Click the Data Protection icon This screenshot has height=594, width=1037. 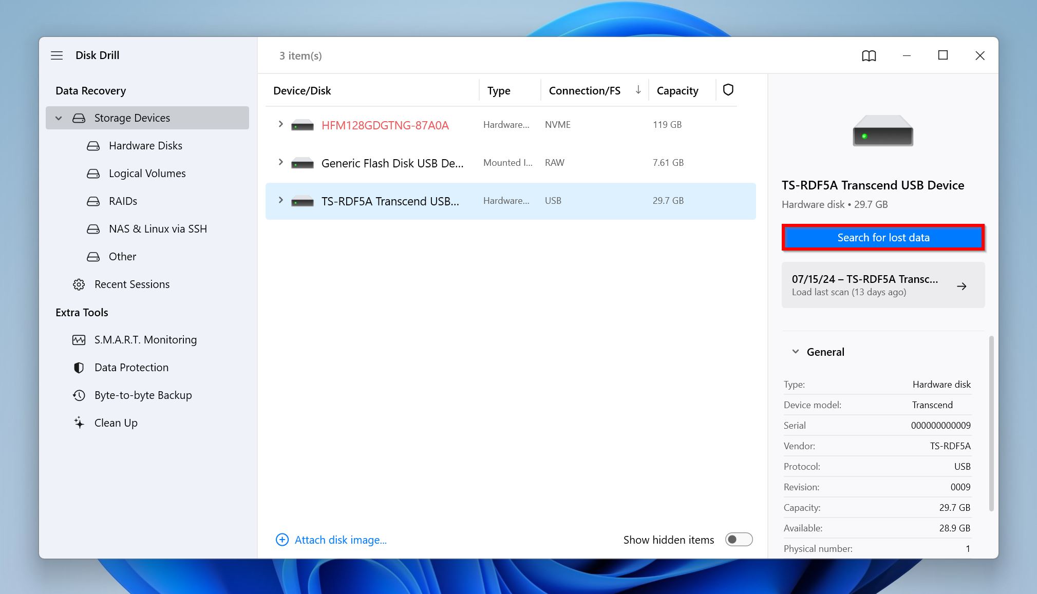(78, 367)
